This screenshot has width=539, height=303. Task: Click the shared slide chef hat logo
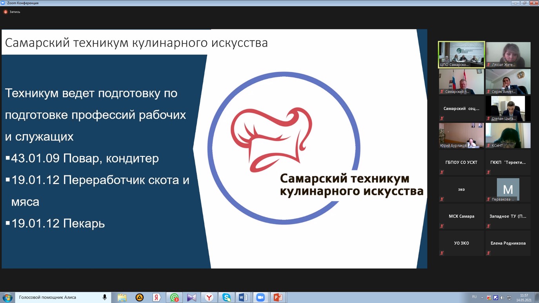(271, 139)
